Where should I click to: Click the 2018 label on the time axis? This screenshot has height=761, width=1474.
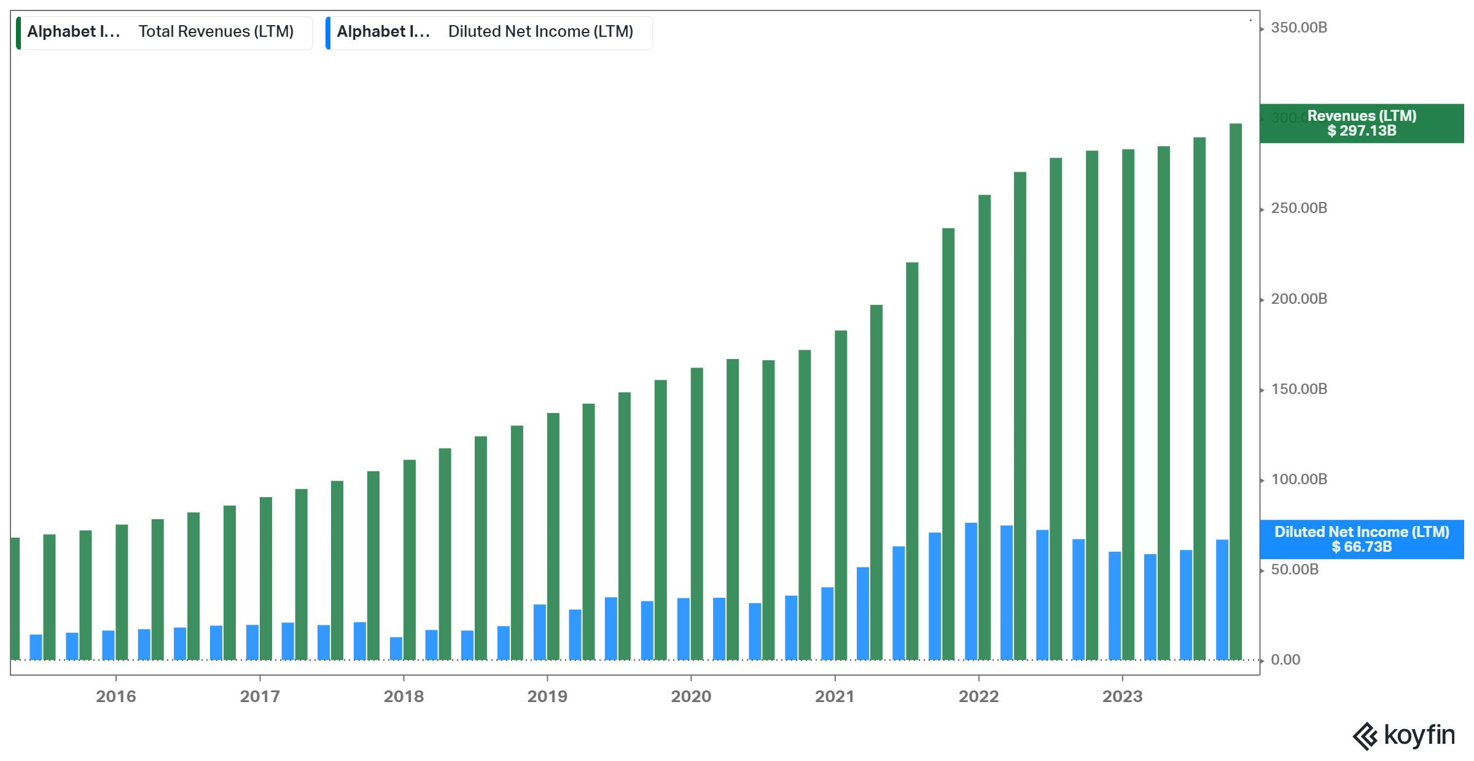coord(404,697)
